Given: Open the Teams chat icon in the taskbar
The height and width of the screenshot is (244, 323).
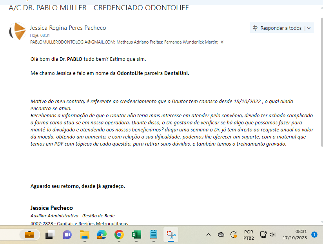Looking at the screenshot, I should pos(67,235).
